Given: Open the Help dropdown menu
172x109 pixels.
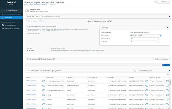Looking at the screenshot, I should click(x=156, y=2).
